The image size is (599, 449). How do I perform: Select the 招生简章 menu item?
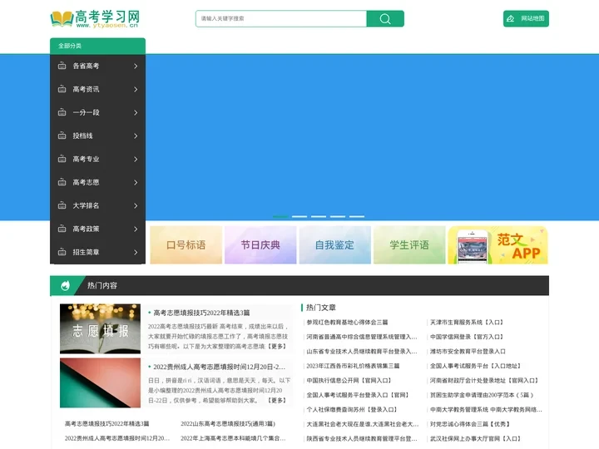pyautogui.click(x=97, y=253)
